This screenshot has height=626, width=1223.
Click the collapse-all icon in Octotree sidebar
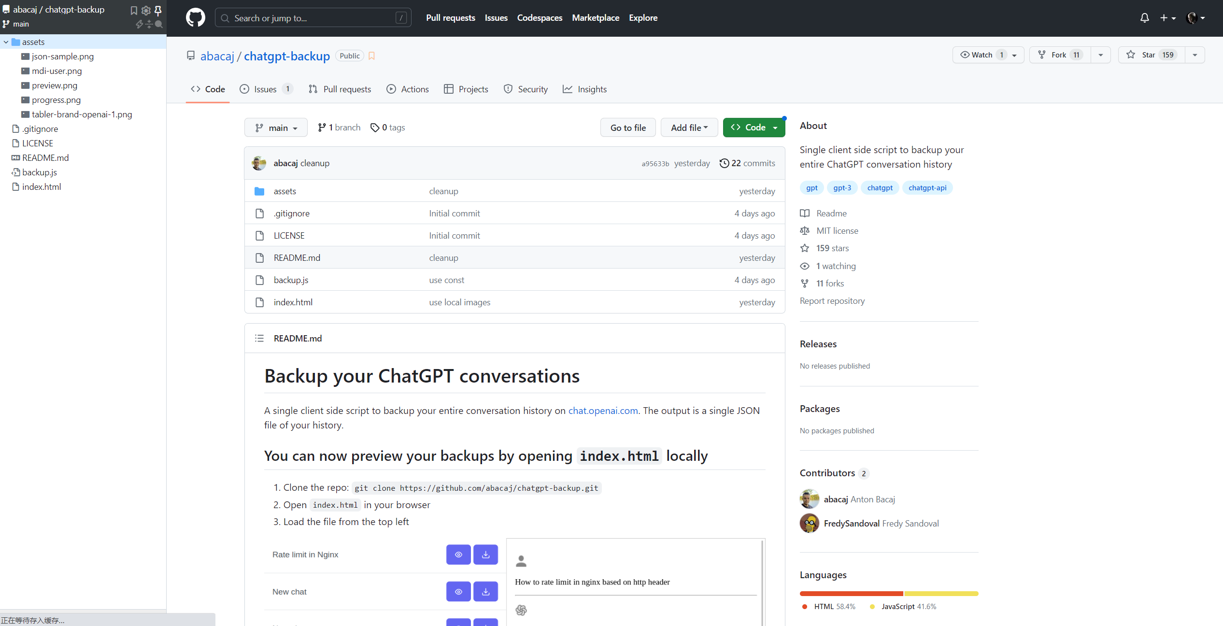point(149,24)
